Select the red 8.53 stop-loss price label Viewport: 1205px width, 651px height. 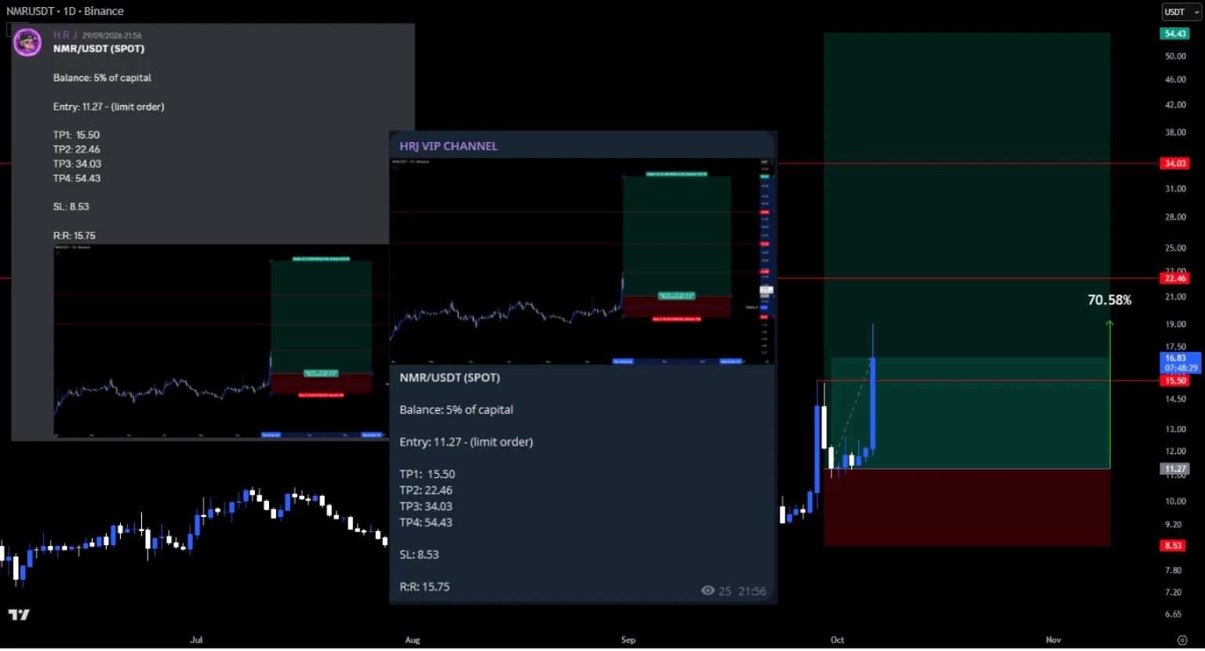pos(1173,545)
